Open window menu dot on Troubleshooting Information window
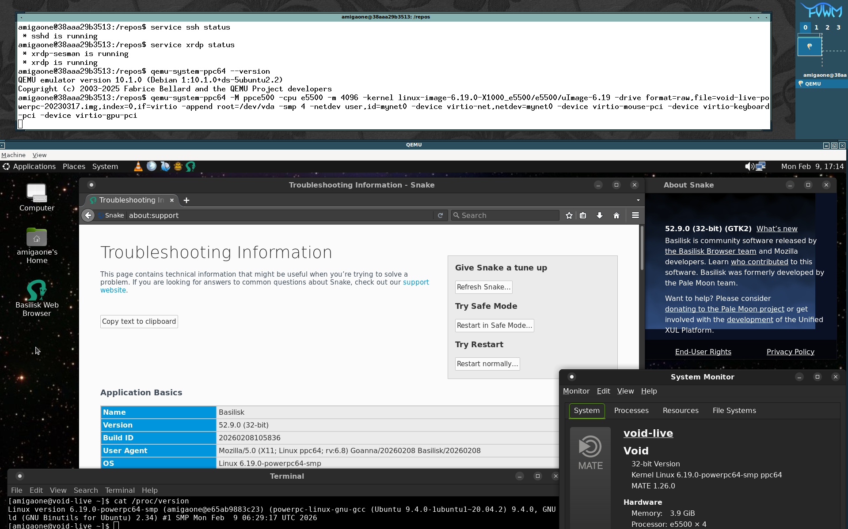 point(91,185)
